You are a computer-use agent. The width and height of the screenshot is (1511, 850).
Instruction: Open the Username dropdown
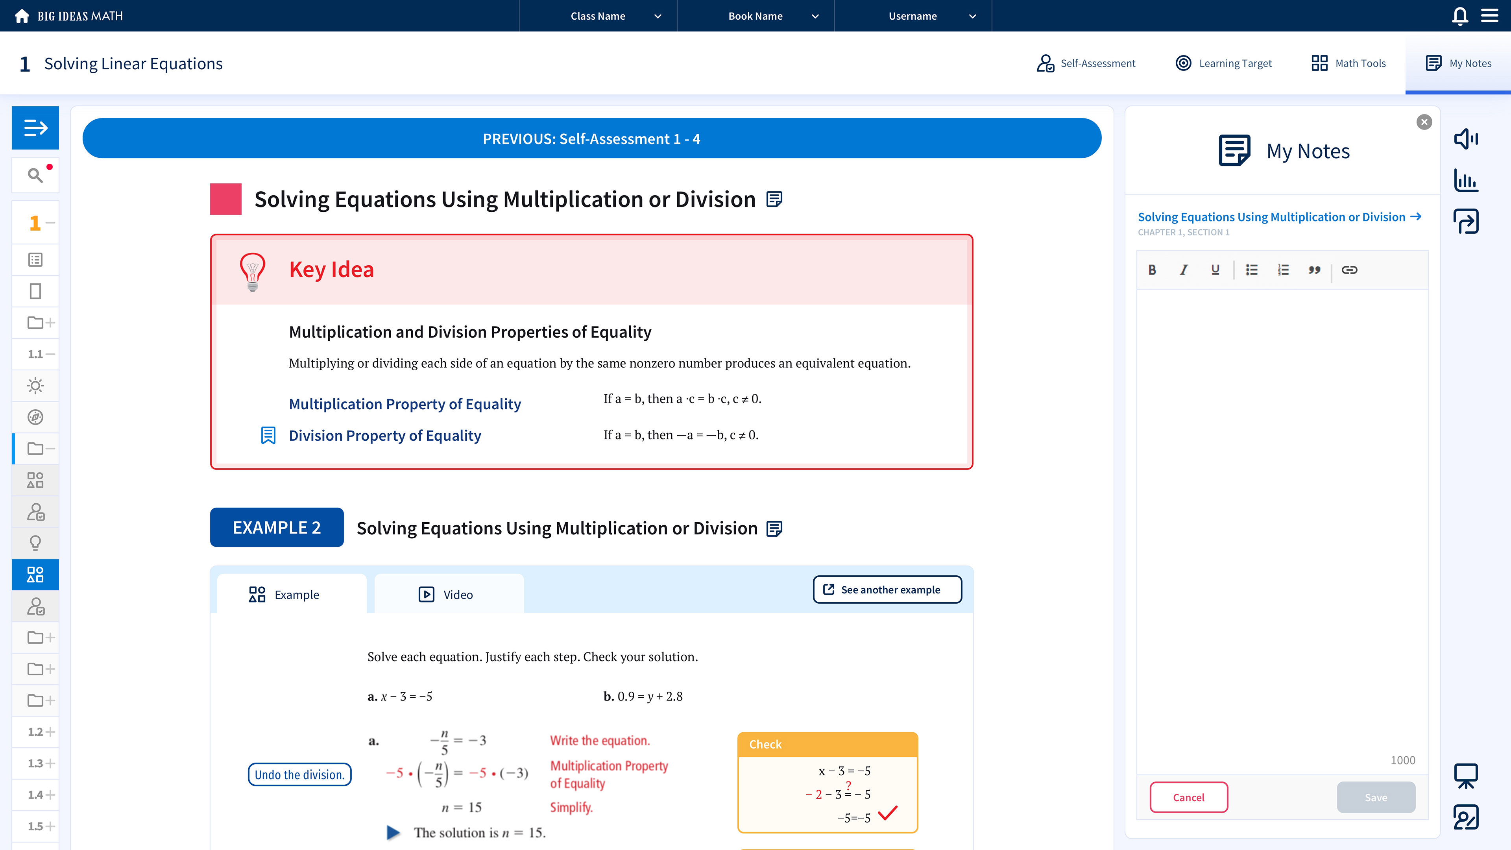(x=913, y=16)
